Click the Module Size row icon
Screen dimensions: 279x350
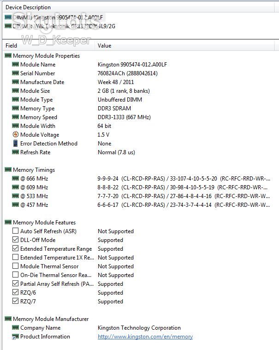click(15, 91)
